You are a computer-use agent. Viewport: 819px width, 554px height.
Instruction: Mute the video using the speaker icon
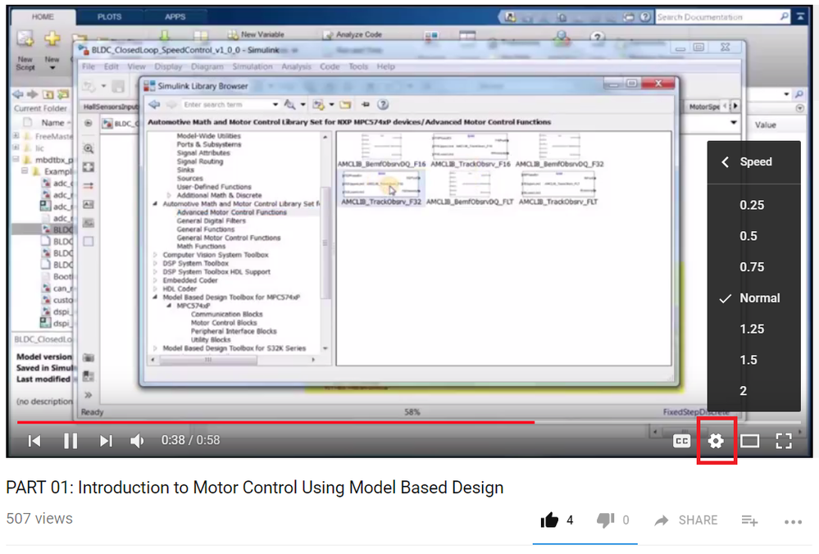[137, 441]
